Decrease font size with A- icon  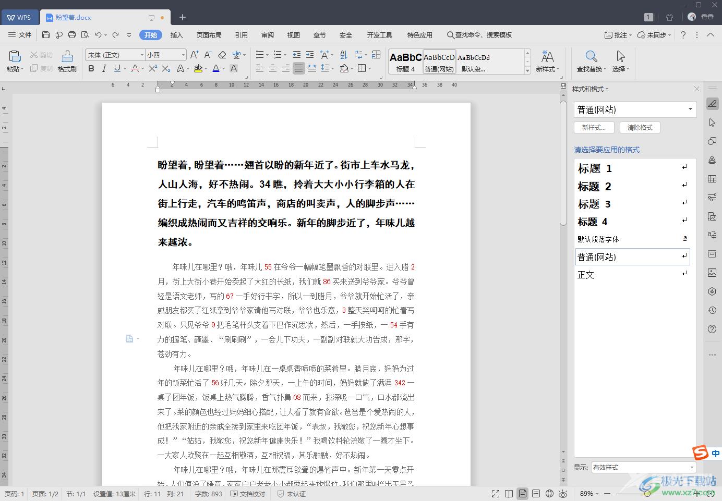[x=208, y=55]
